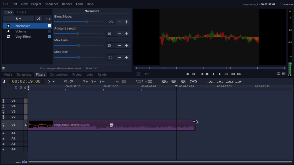The width and height of the screenshot is (294, 165).
Task: Click the Blend Mode slider handle
Action: [x=87, y=22]
